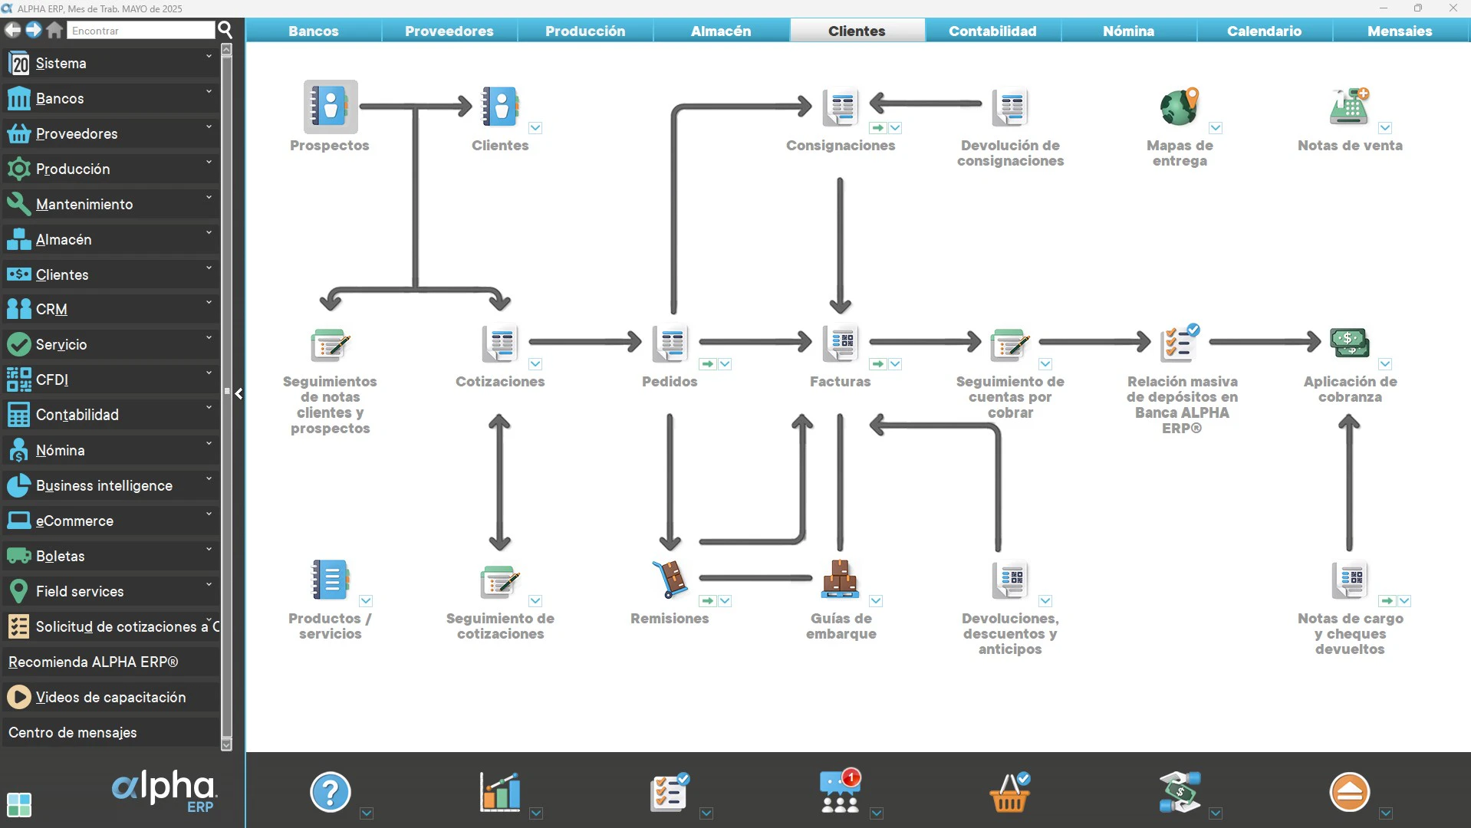Open the Facturas flowchart icon

coord(840,343)
